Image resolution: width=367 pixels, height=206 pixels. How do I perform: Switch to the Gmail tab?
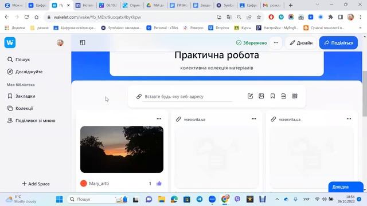[x=272, y=5]
